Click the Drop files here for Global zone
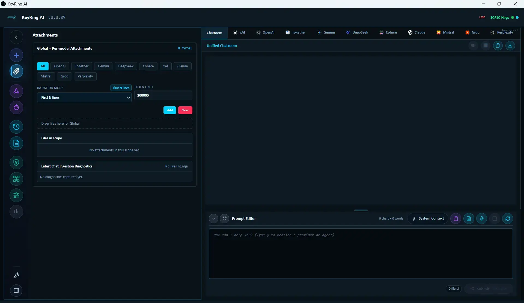The width and height of the screenshot is (524, 303). tap(115, 124)
